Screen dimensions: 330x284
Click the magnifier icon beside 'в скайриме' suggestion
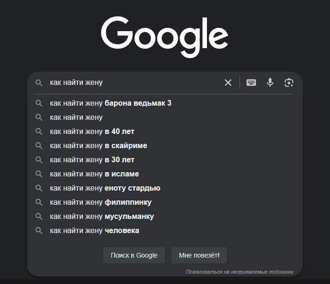39,146
